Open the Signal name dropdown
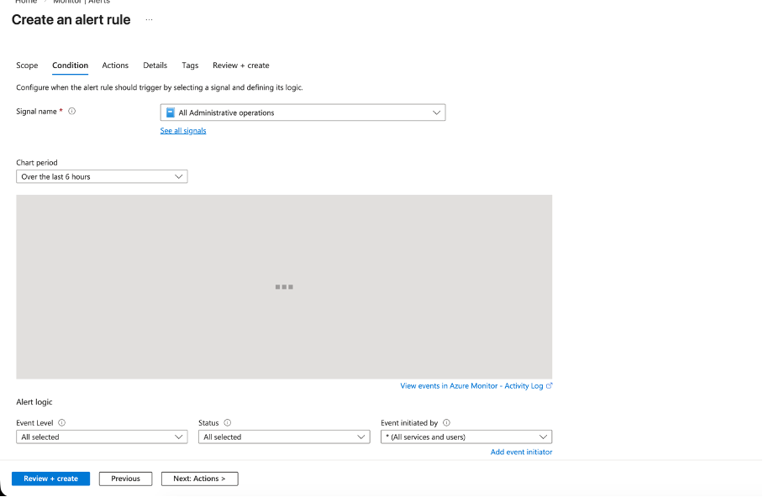This screenshot has height=497, width=763. [x=303, y=112]
